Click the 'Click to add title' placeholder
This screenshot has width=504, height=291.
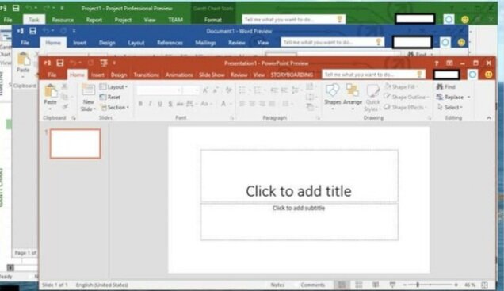299,176
